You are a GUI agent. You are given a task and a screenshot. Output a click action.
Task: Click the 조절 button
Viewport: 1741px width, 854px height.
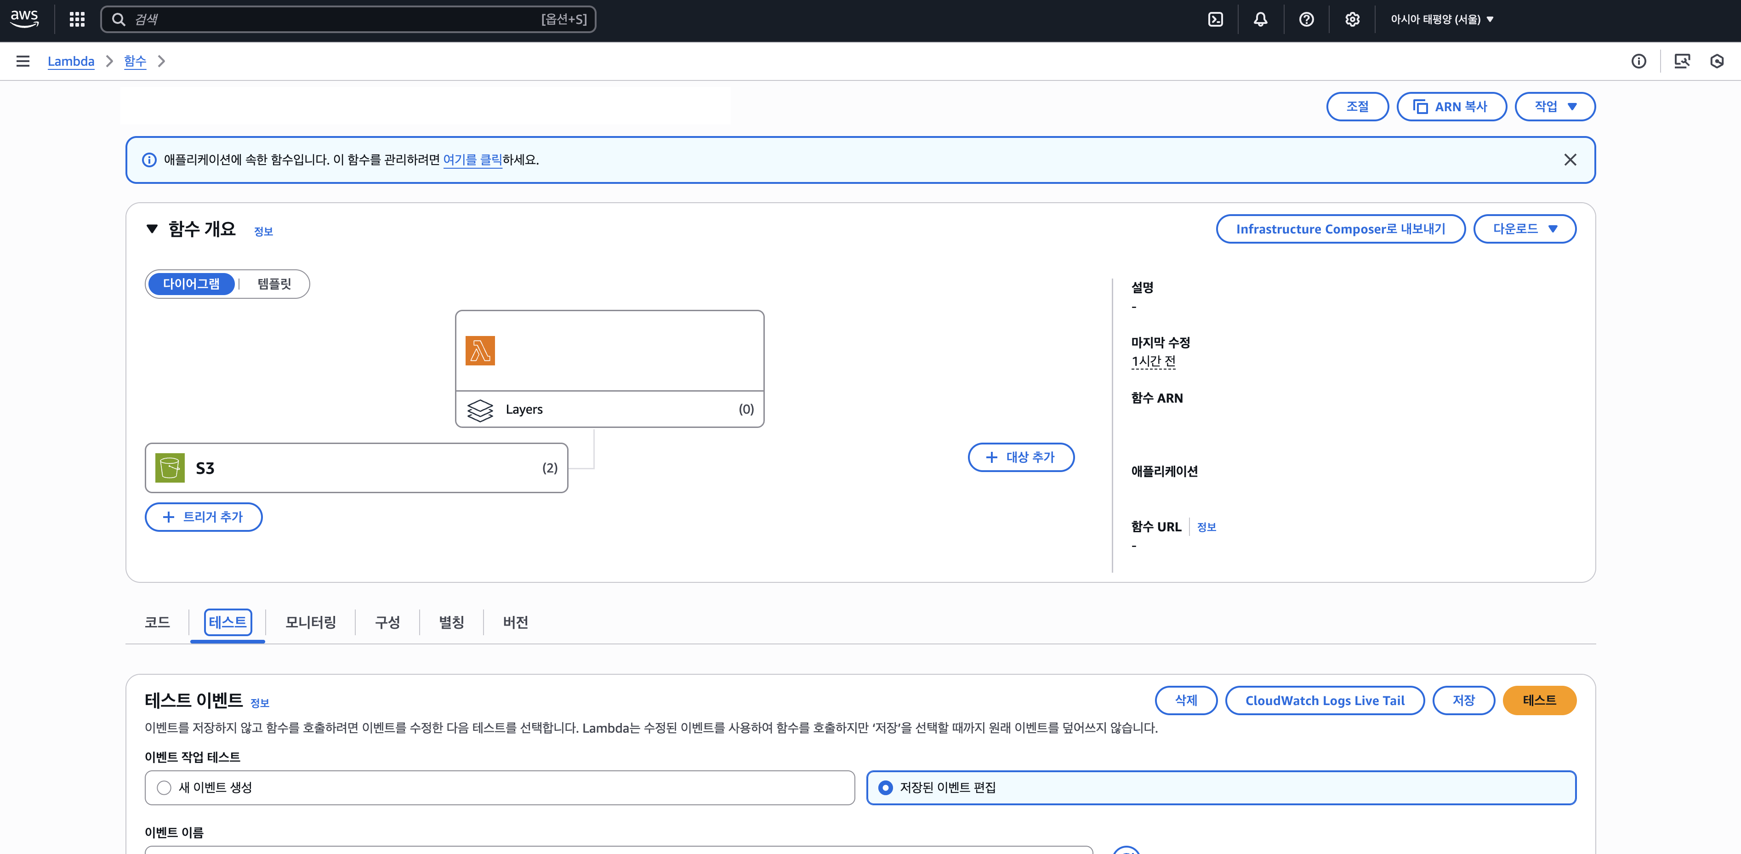[x=1357, y=107]
